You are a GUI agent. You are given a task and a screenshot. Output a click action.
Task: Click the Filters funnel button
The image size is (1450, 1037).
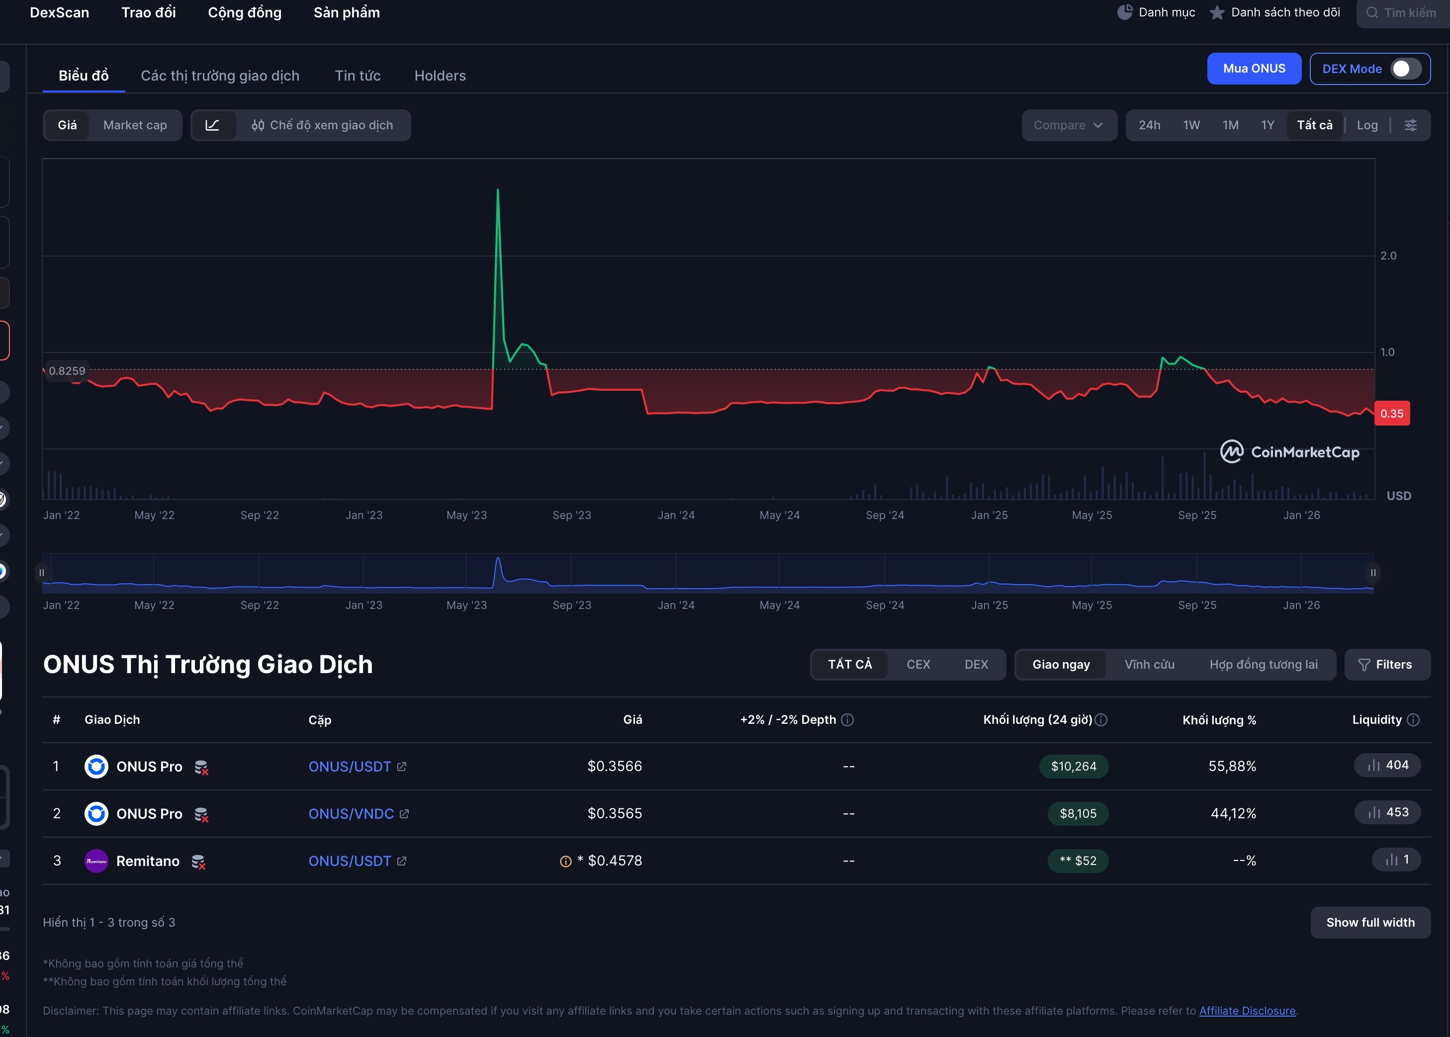pyautogui.click(x=1387, y=665)
